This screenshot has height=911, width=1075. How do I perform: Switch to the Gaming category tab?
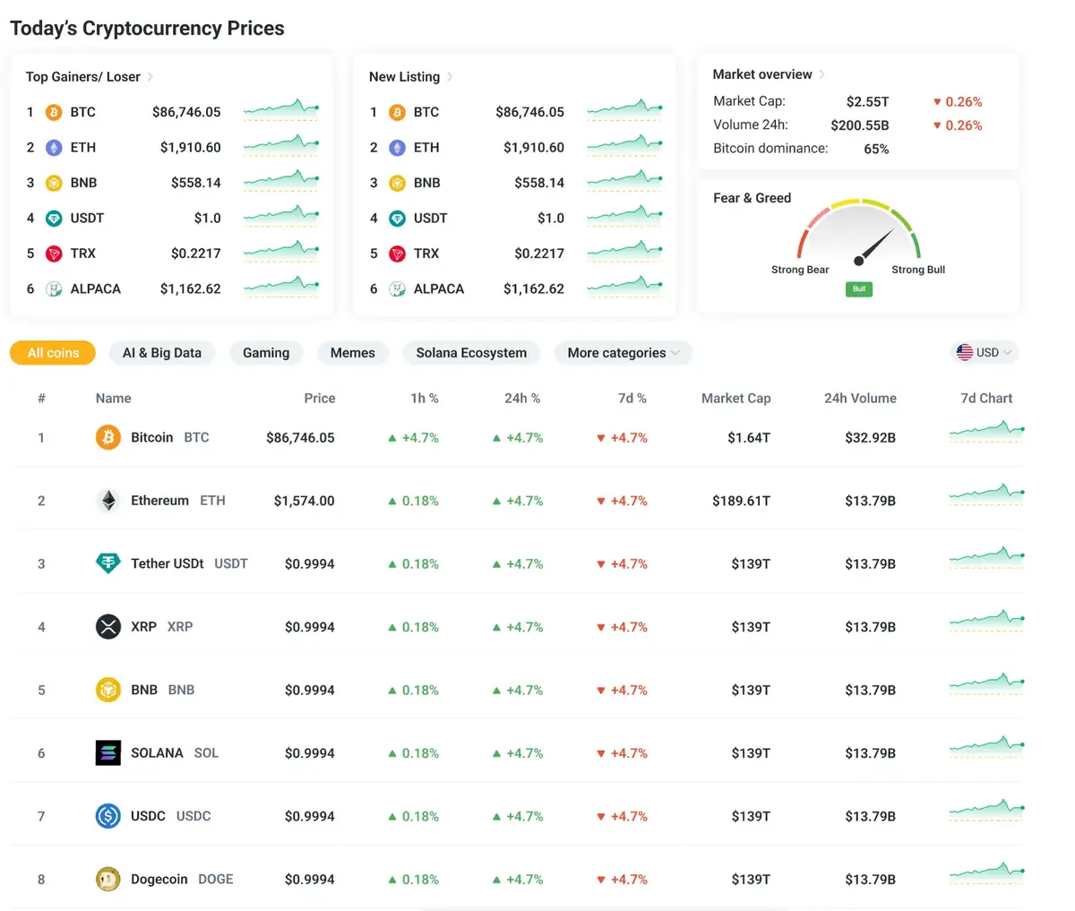coord(266,353)
